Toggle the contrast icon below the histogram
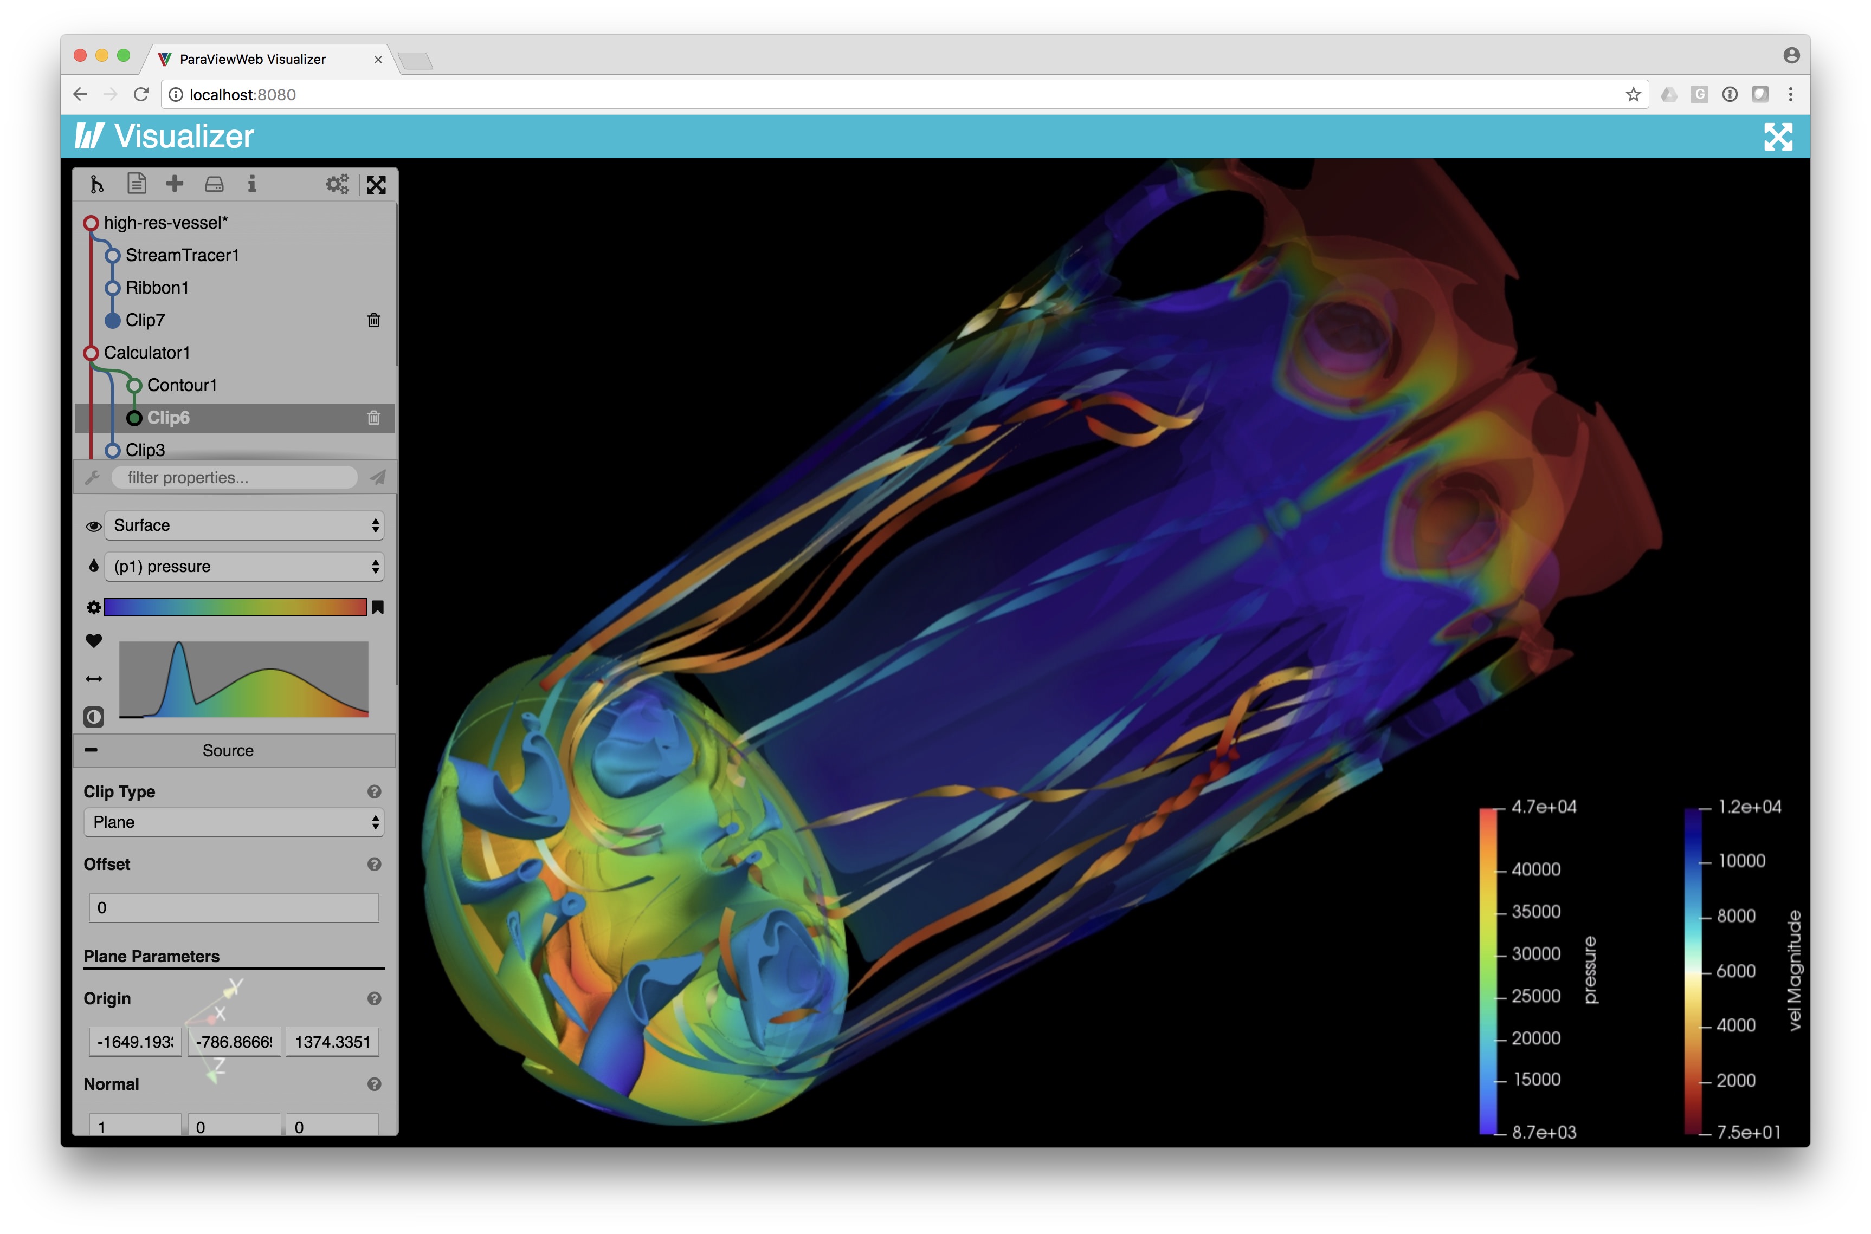This screenshot has height=1234, width=1871. tap(94, 716)
